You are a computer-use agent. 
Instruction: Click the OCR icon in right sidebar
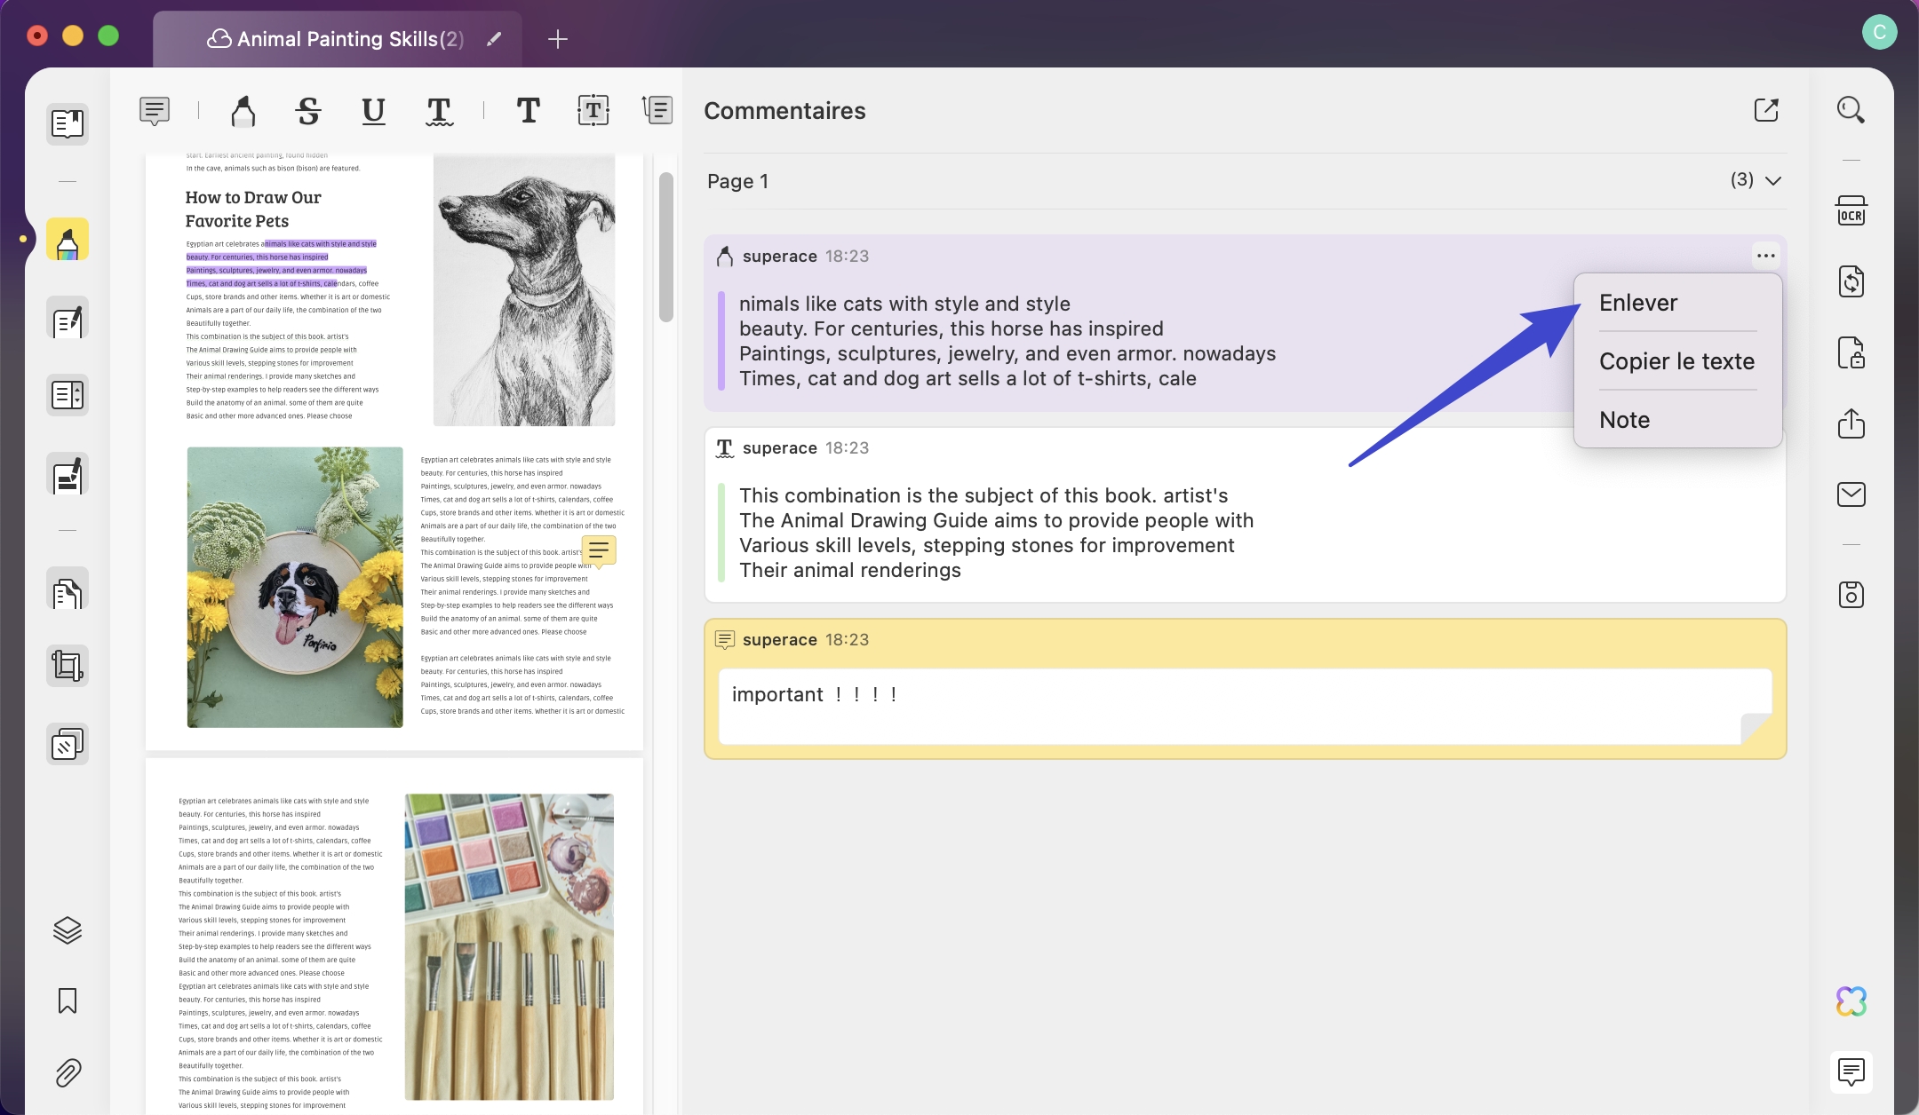pyautogui.click(x=1851, y=212)
